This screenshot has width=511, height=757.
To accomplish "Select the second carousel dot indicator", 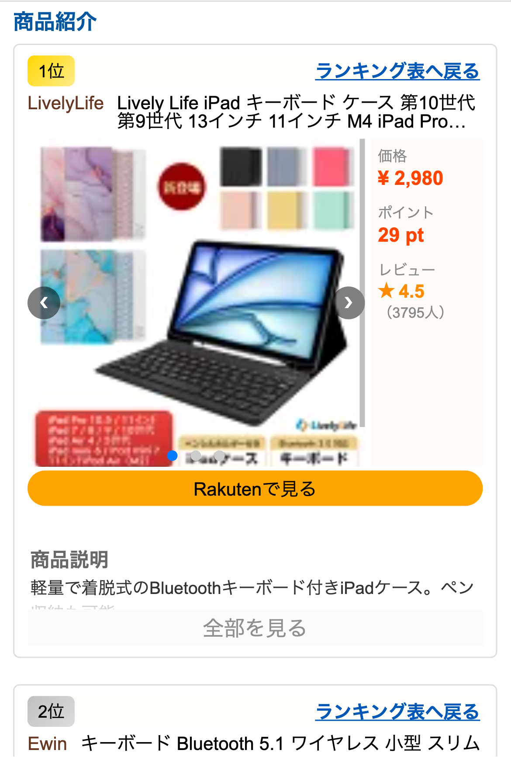I will click(x=196, y=455).
